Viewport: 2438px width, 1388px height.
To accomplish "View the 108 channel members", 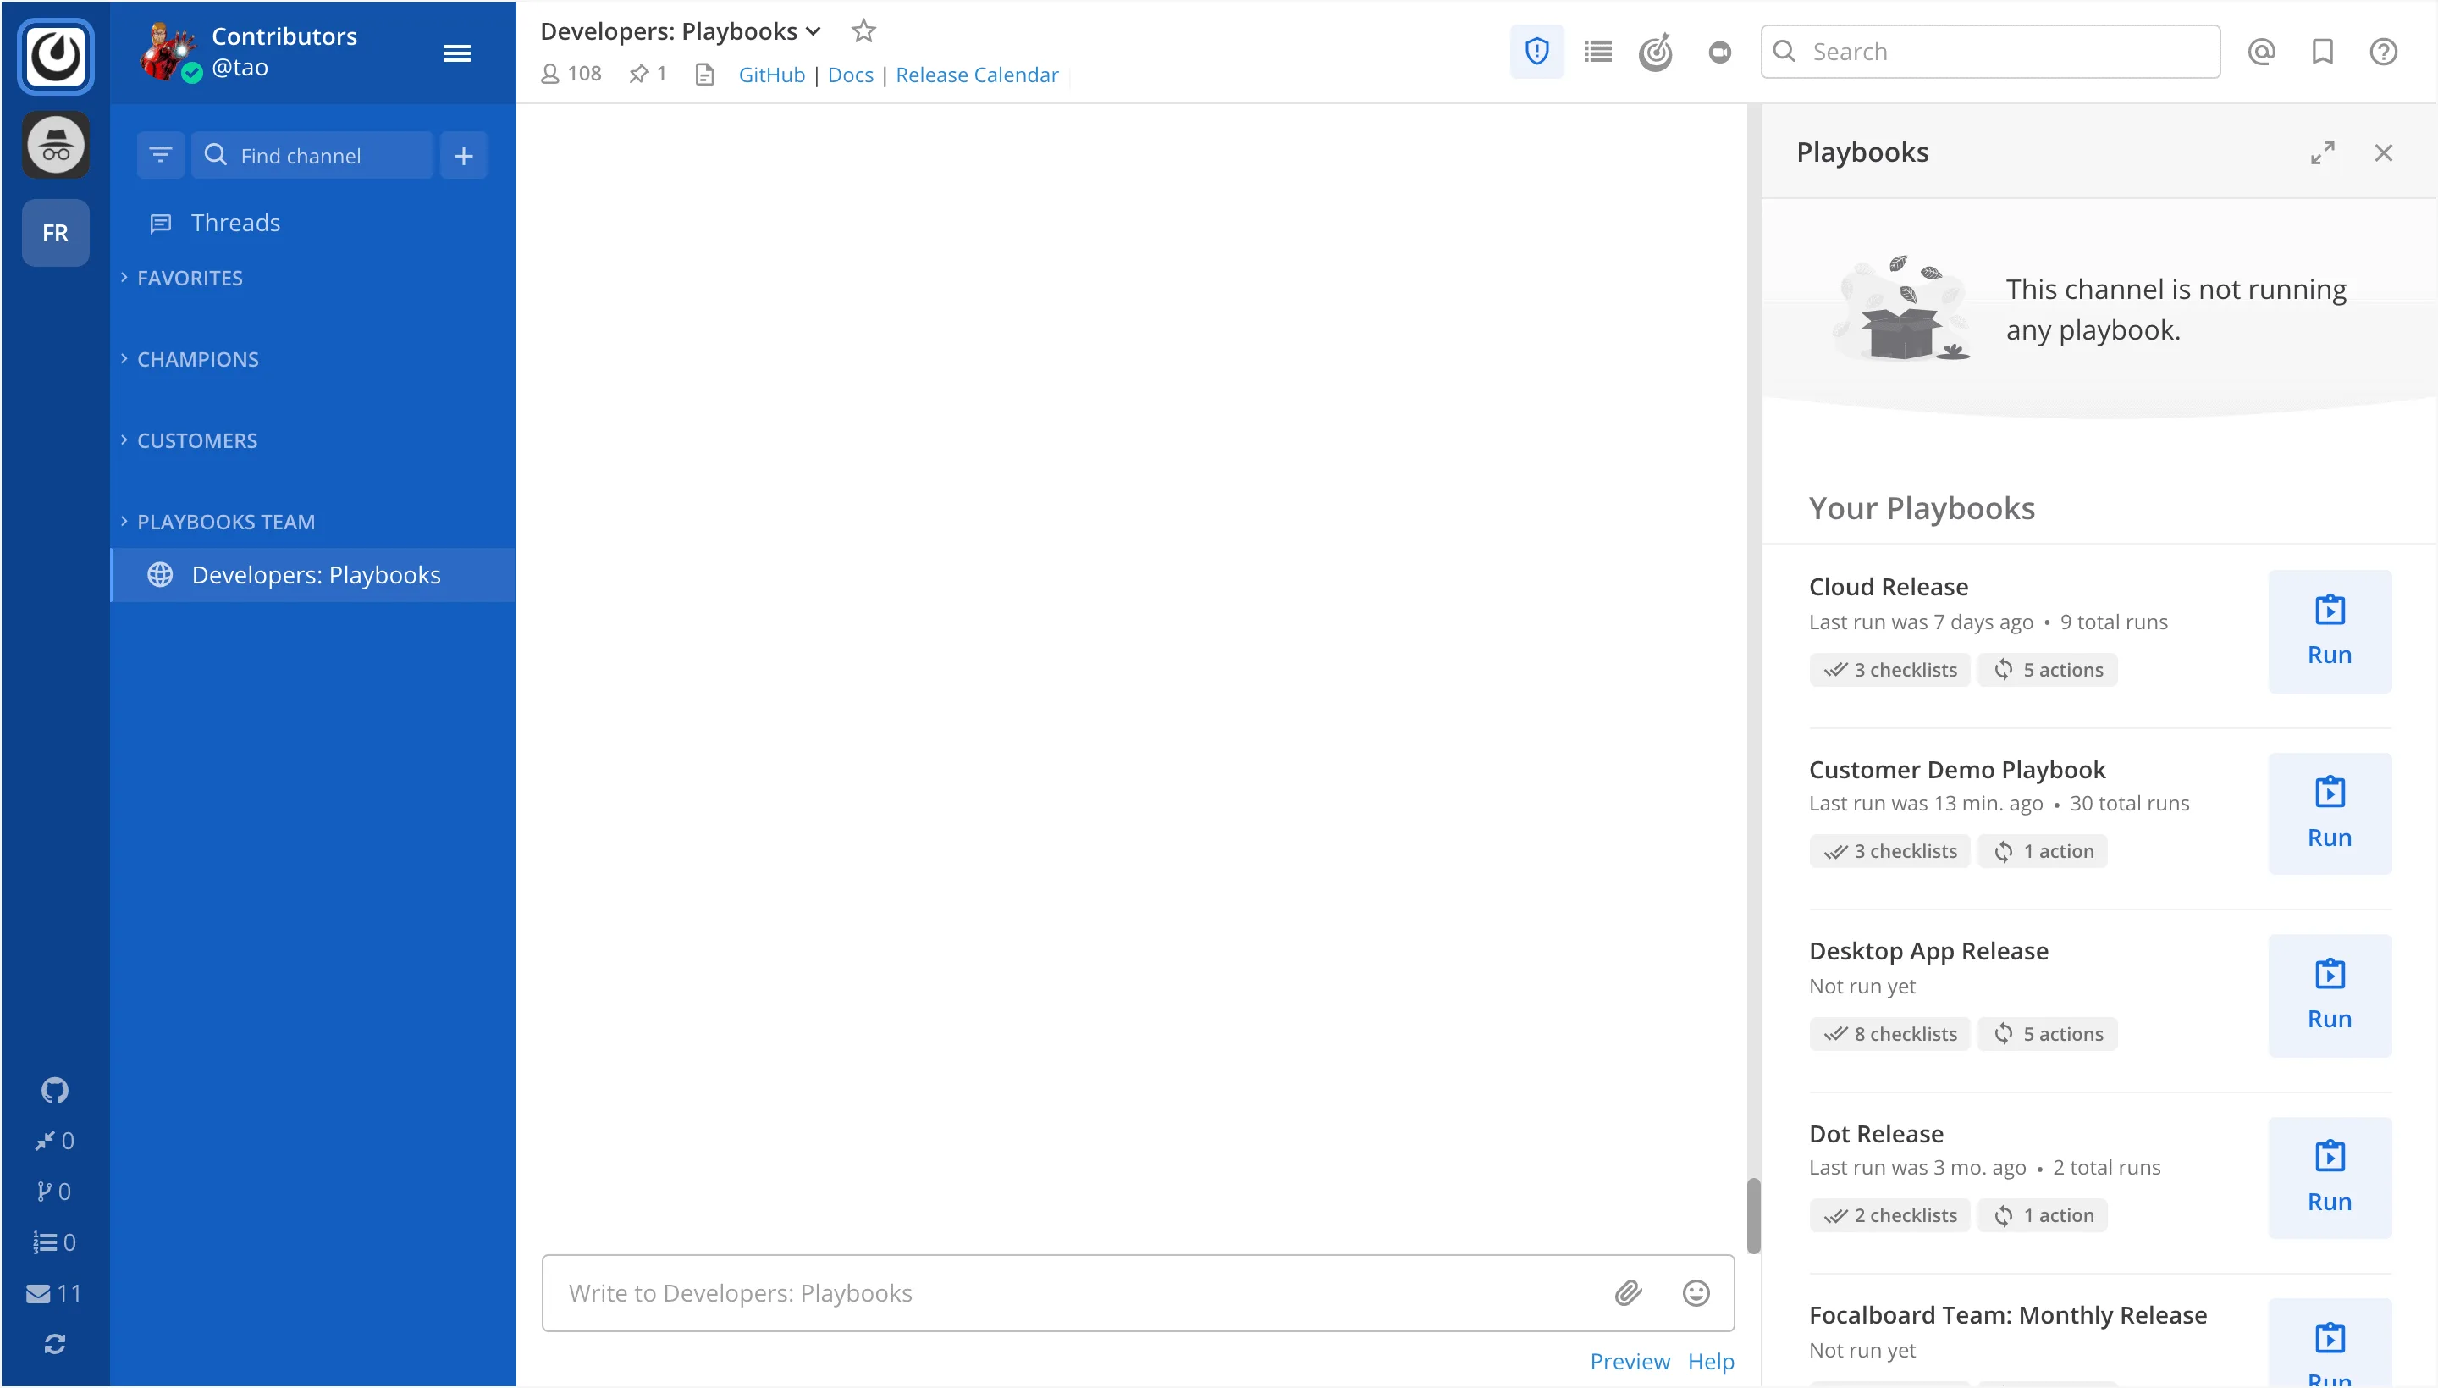I will [x=571, y=75].
